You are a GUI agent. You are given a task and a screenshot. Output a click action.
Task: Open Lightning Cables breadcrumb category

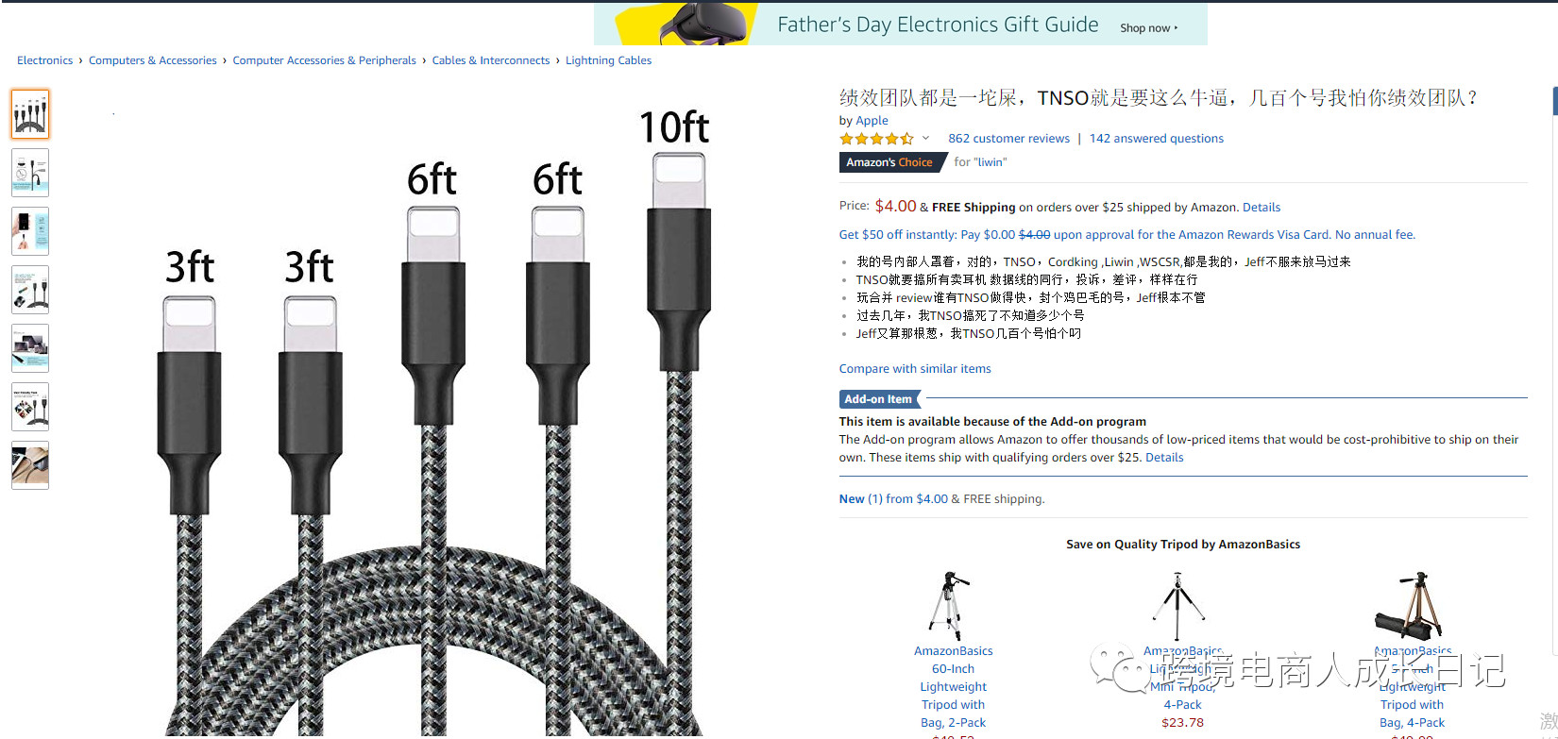click(x=608, y=60)
